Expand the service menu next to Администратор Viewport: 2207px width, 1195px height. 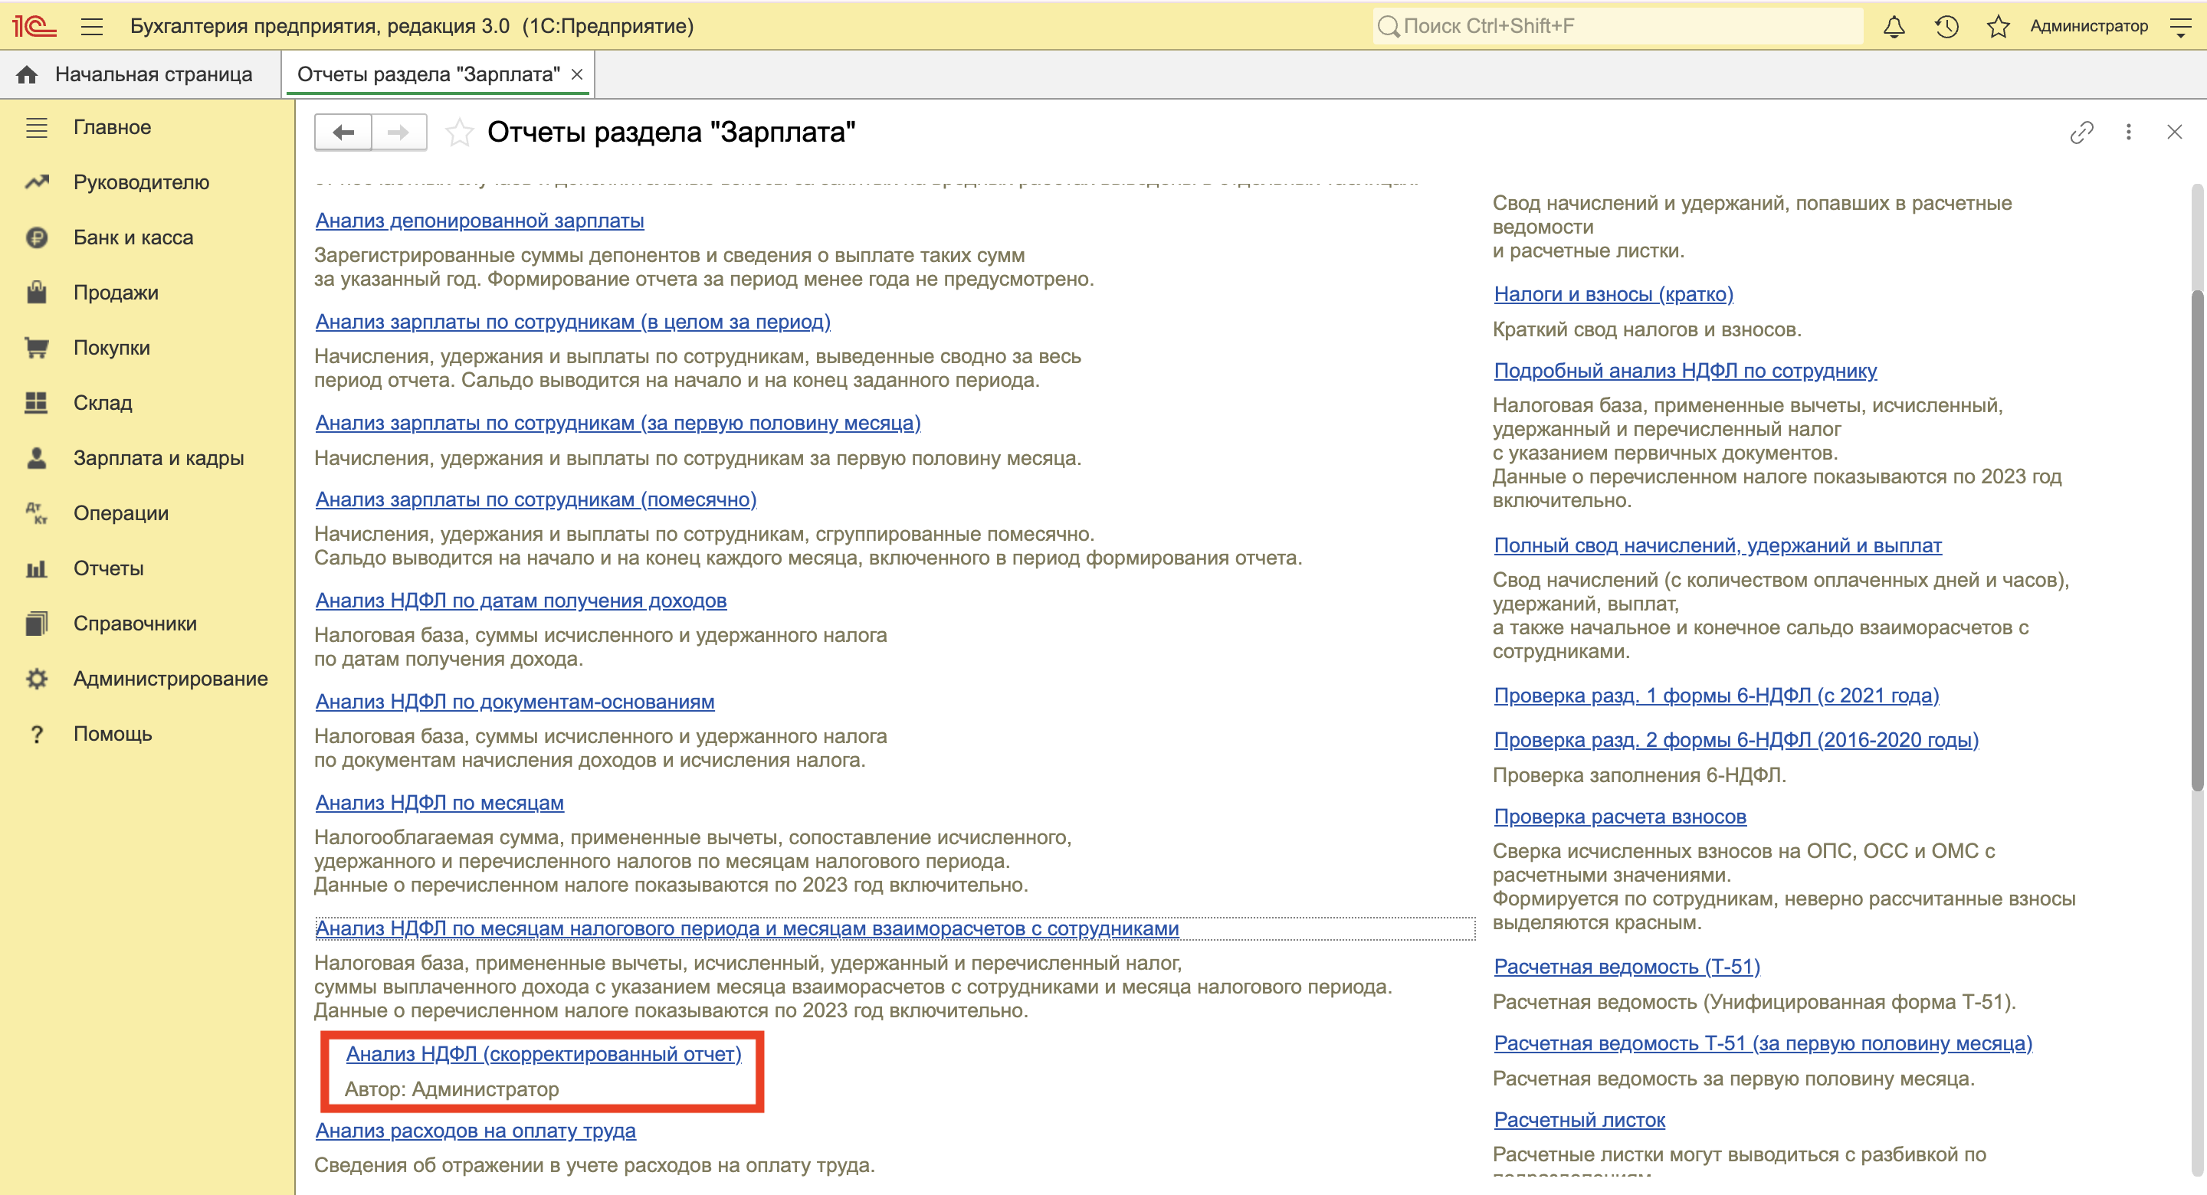(x=2180, y=27)
